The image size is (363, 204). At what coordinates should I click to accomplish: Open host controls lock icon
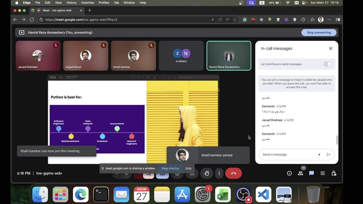coord(334,173)
